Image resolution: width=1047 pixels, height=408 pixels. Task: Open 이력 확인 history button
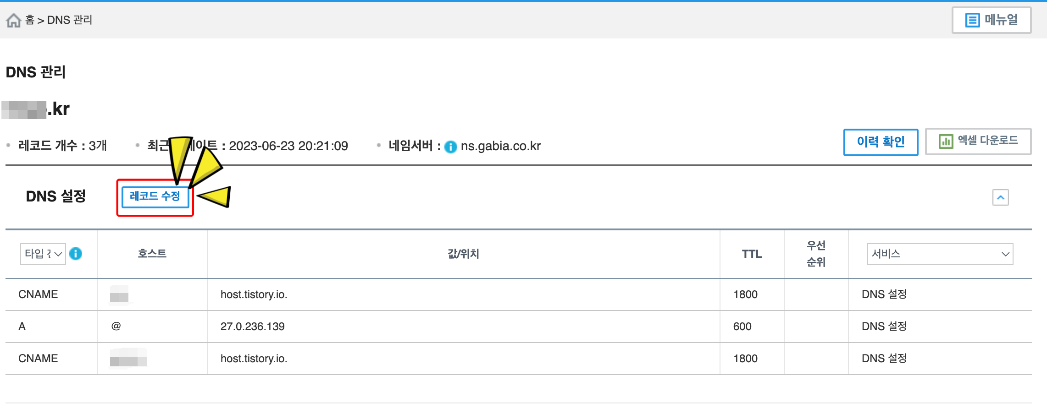tap(881, 142)
